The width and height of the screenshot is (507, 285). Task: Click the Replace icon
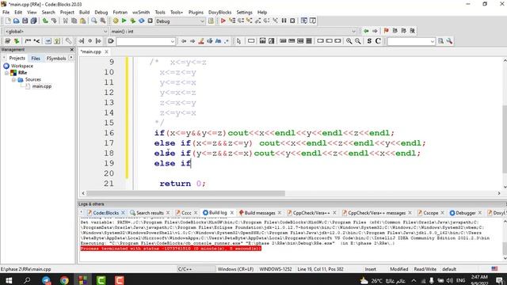pyautogui.click(x=103, y=21)
